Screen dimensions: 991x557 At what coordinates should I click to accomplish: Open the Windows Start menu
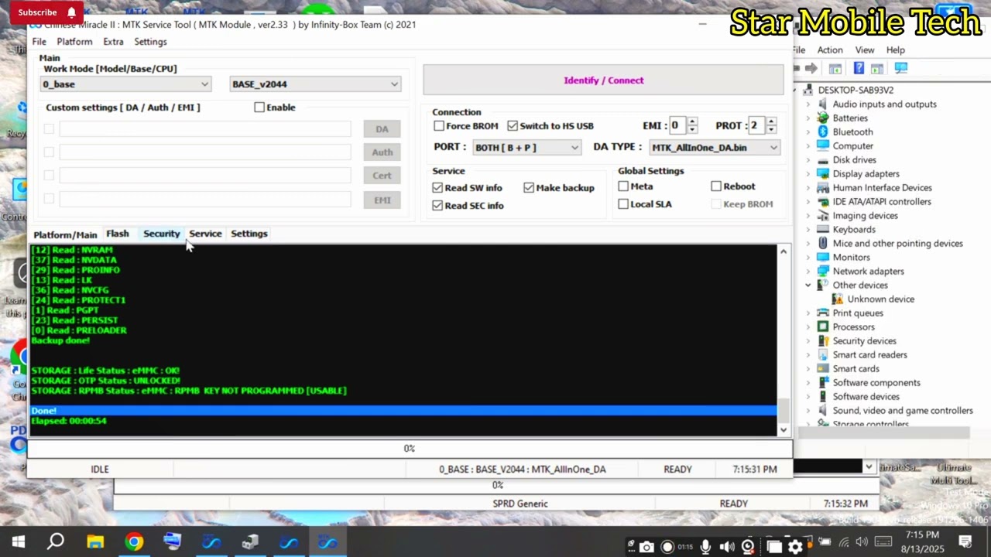click(x=19, y=542)
